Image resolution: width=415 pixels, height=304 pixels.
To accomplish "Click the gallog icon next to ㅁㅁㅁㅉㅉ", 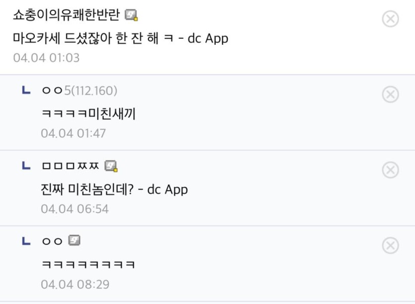I will point(111,166).
